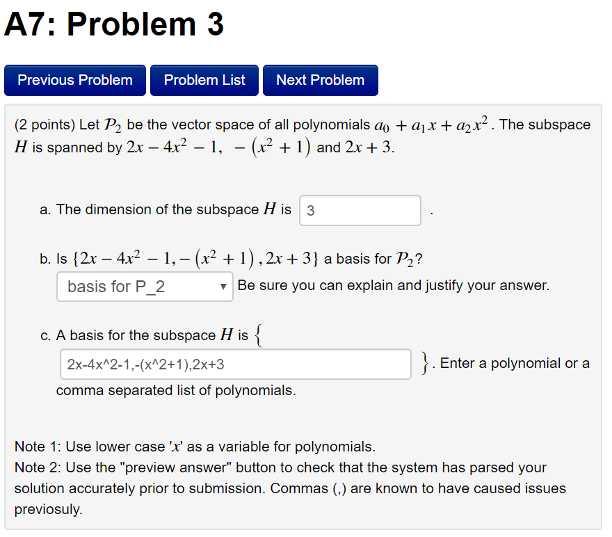Viewport: 612px width, 537px height.
Task: Click the part a prompt text
Action: click(x=167, y=209)
